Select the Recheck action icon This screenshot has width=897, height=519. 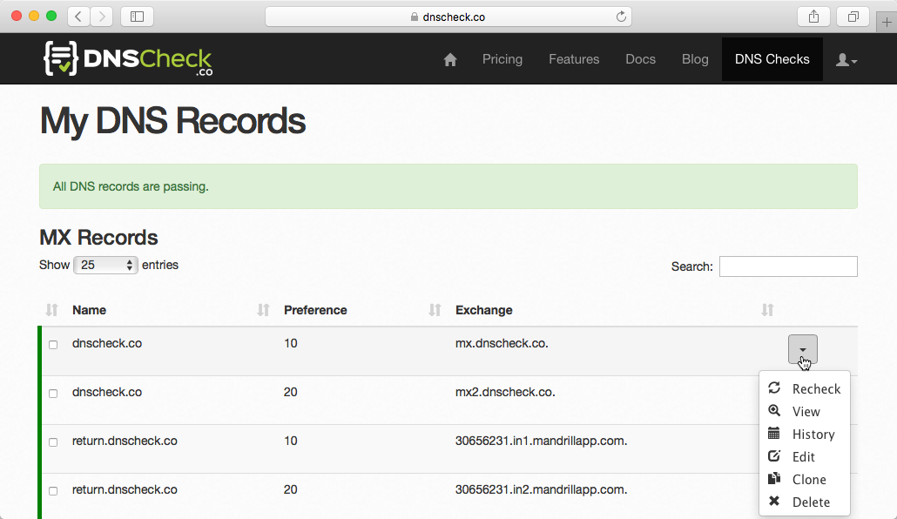click(773, 388)
